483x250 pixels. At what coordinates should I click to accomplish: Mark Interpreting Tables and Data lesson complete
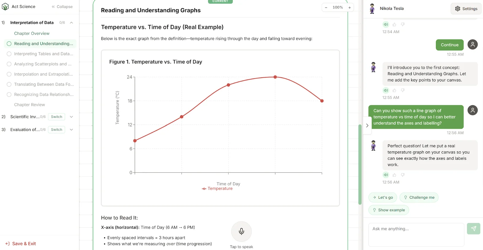9,54
